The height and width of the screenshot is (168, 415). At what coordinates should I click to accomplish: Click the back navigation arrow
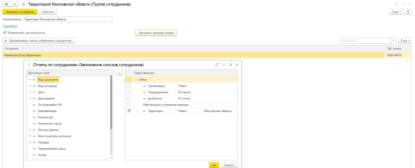click(x=6, y=4)
